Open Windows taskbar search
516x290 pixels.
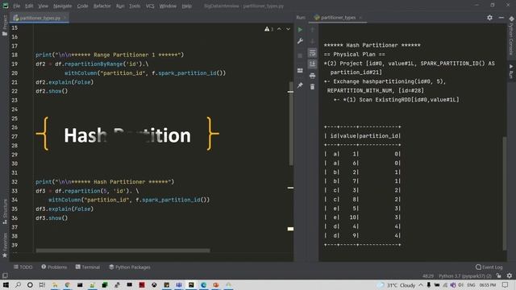click(x=18, y=284)
